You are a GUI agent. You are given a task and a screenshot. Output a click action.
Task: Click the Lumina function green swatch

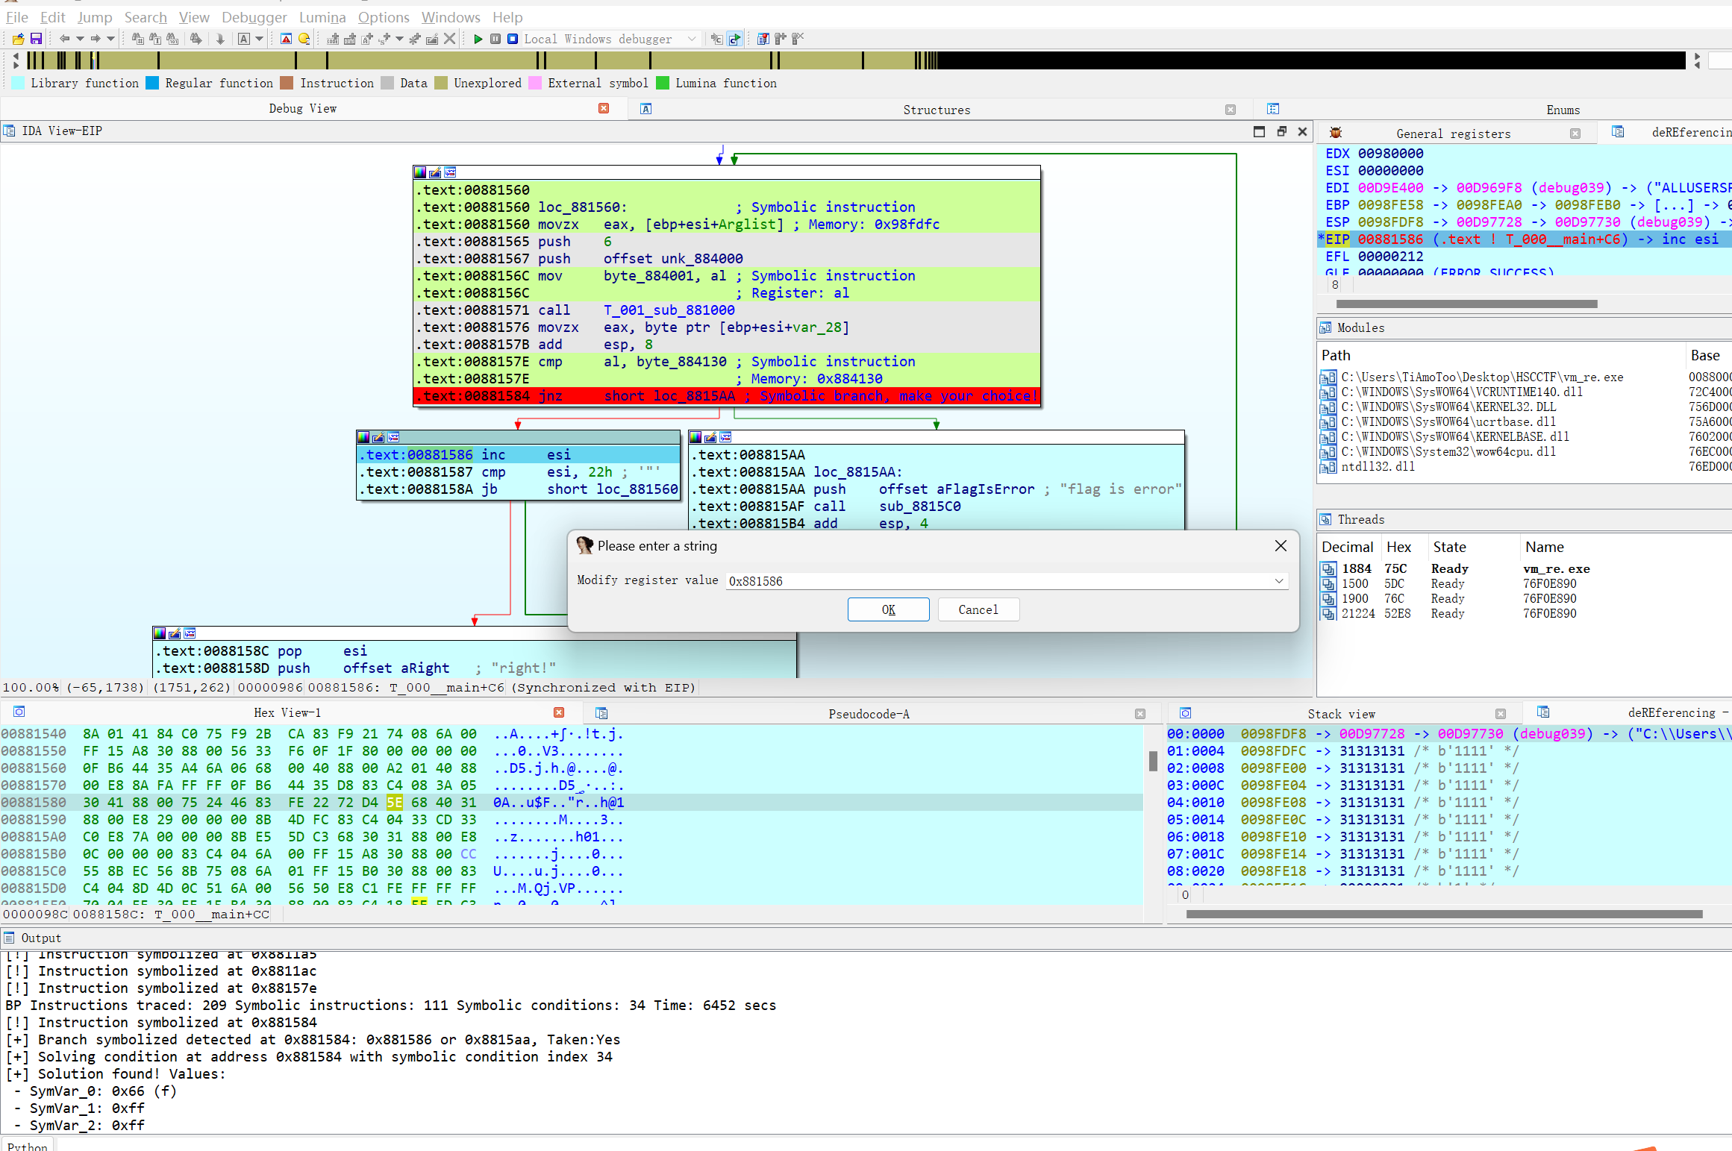(663, 83)
